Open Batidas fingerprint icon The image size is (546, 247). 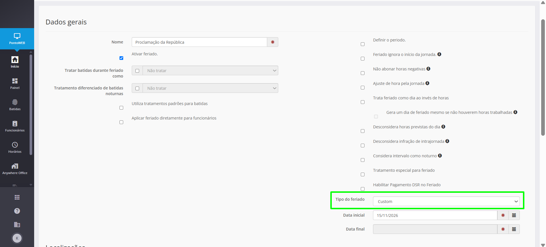[x=15, y=102]
